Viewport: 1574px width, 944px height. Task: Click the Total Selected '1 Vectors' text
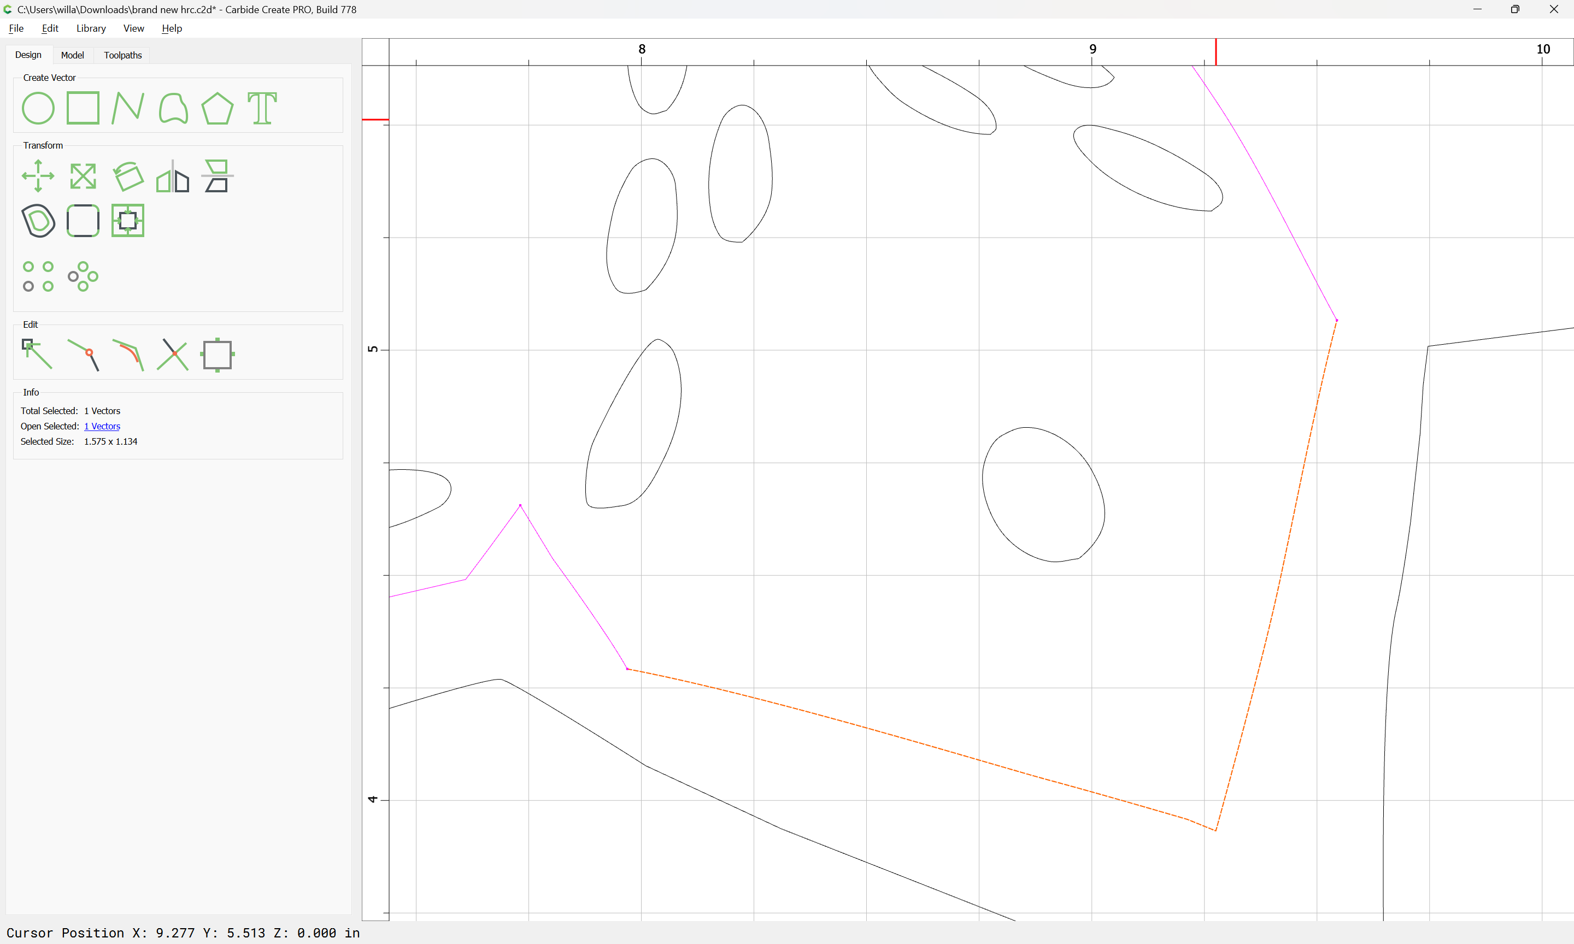(x=102, y=411)
